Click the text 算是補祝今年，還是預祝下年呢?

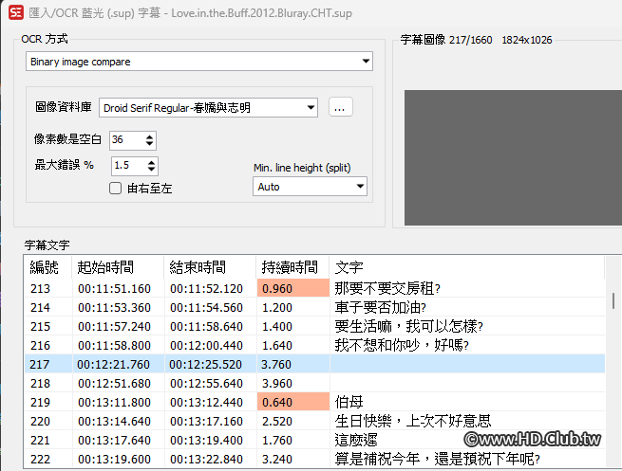click(x=437, y=459)
